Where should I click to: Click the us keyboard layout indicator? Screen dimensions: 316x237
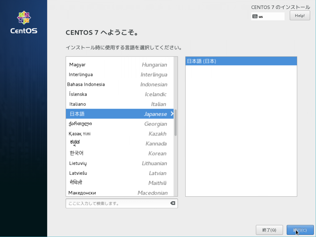[268, 17]
